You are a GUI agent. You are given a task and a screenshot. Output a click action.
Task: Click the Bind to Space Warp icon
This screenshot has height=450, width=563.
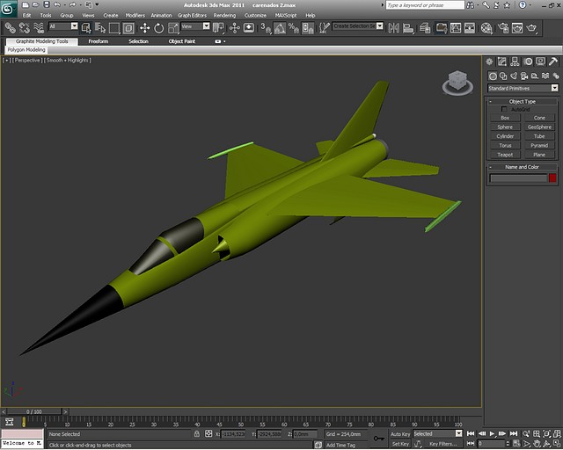pyautogui.click(x=39, y=28)
